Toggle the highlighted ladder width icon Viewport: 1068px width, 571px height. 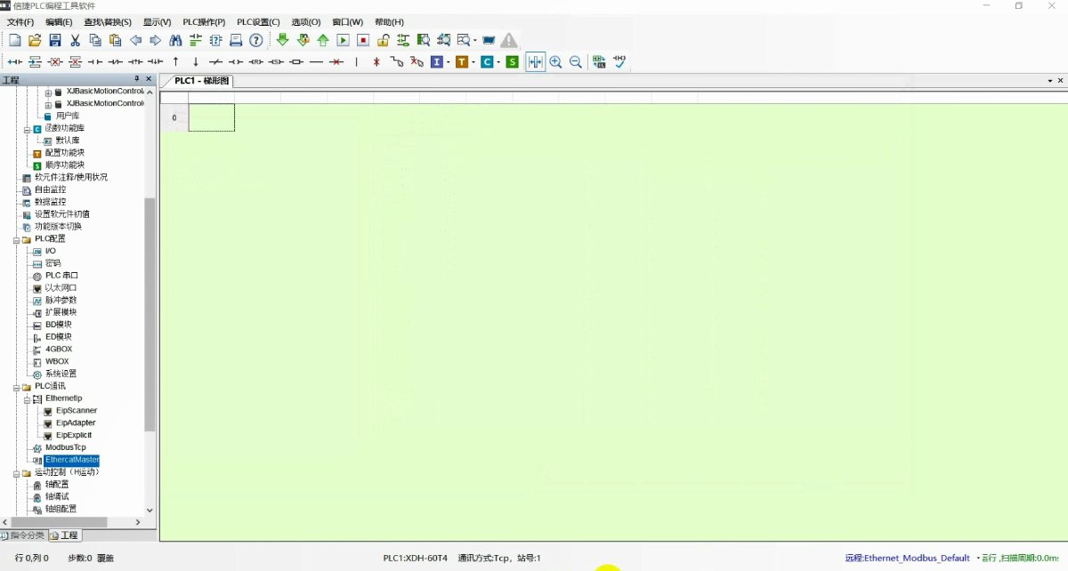point(536,61)
